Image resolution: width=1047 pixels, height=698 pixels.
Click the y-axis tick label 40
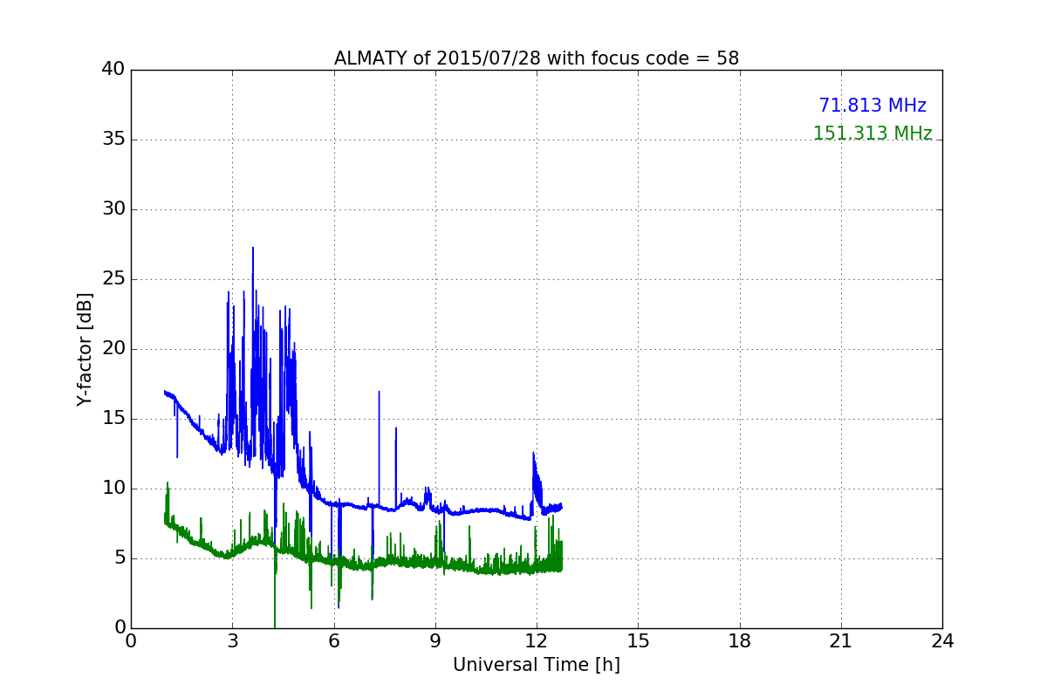(x=113, y=70)
